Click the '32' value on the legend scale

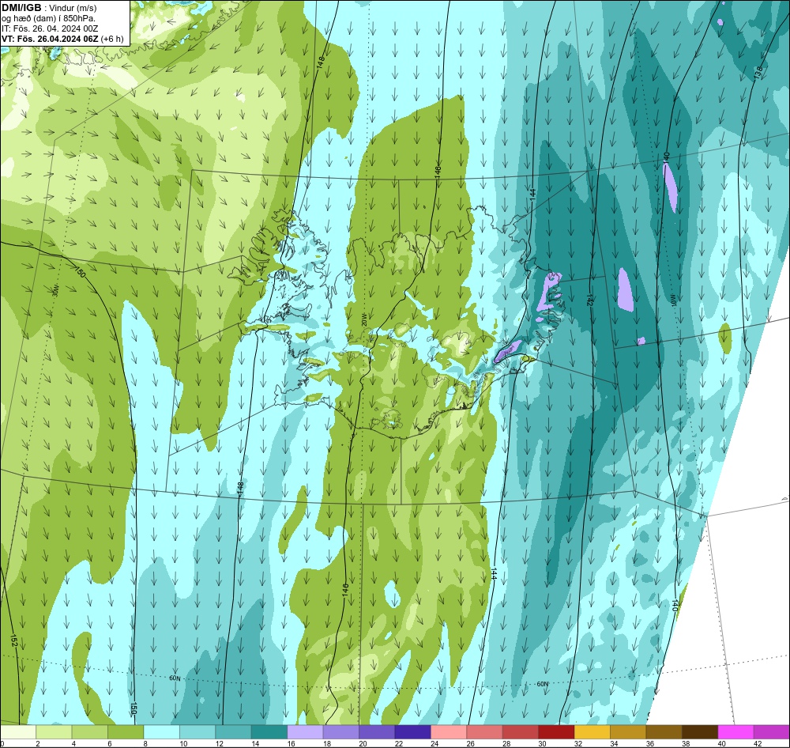click(x=579, y=743)
